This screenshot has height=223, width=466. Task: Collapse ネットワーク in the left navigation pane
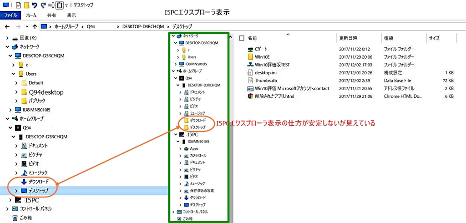coord(7,47)
